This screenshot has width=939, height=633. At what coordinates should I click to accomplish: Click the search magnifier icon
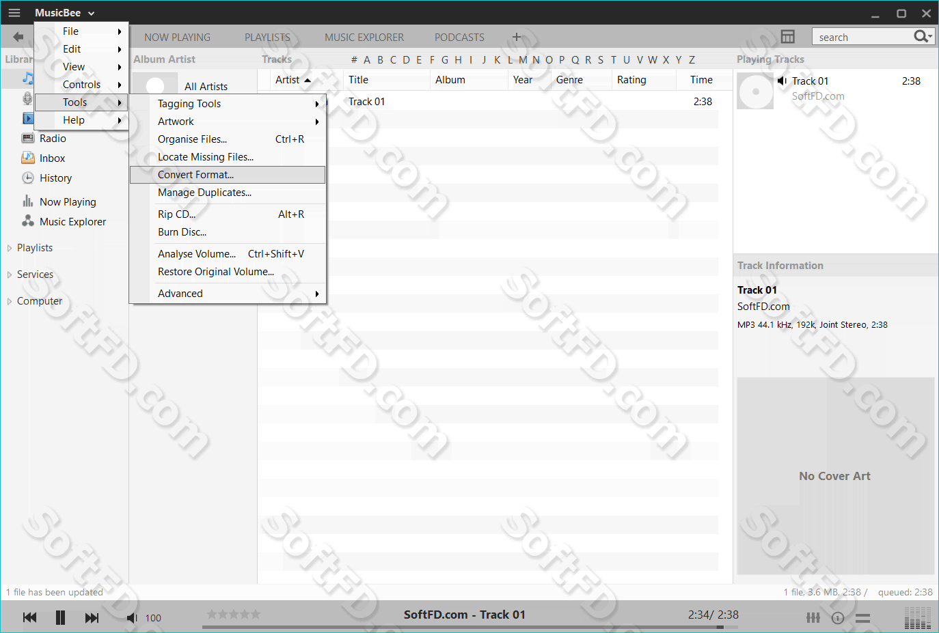(x=923, y=36)
